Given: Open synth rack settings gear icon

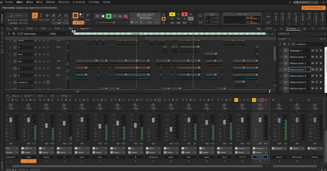Looking at the screenshot, I should 293,44.
